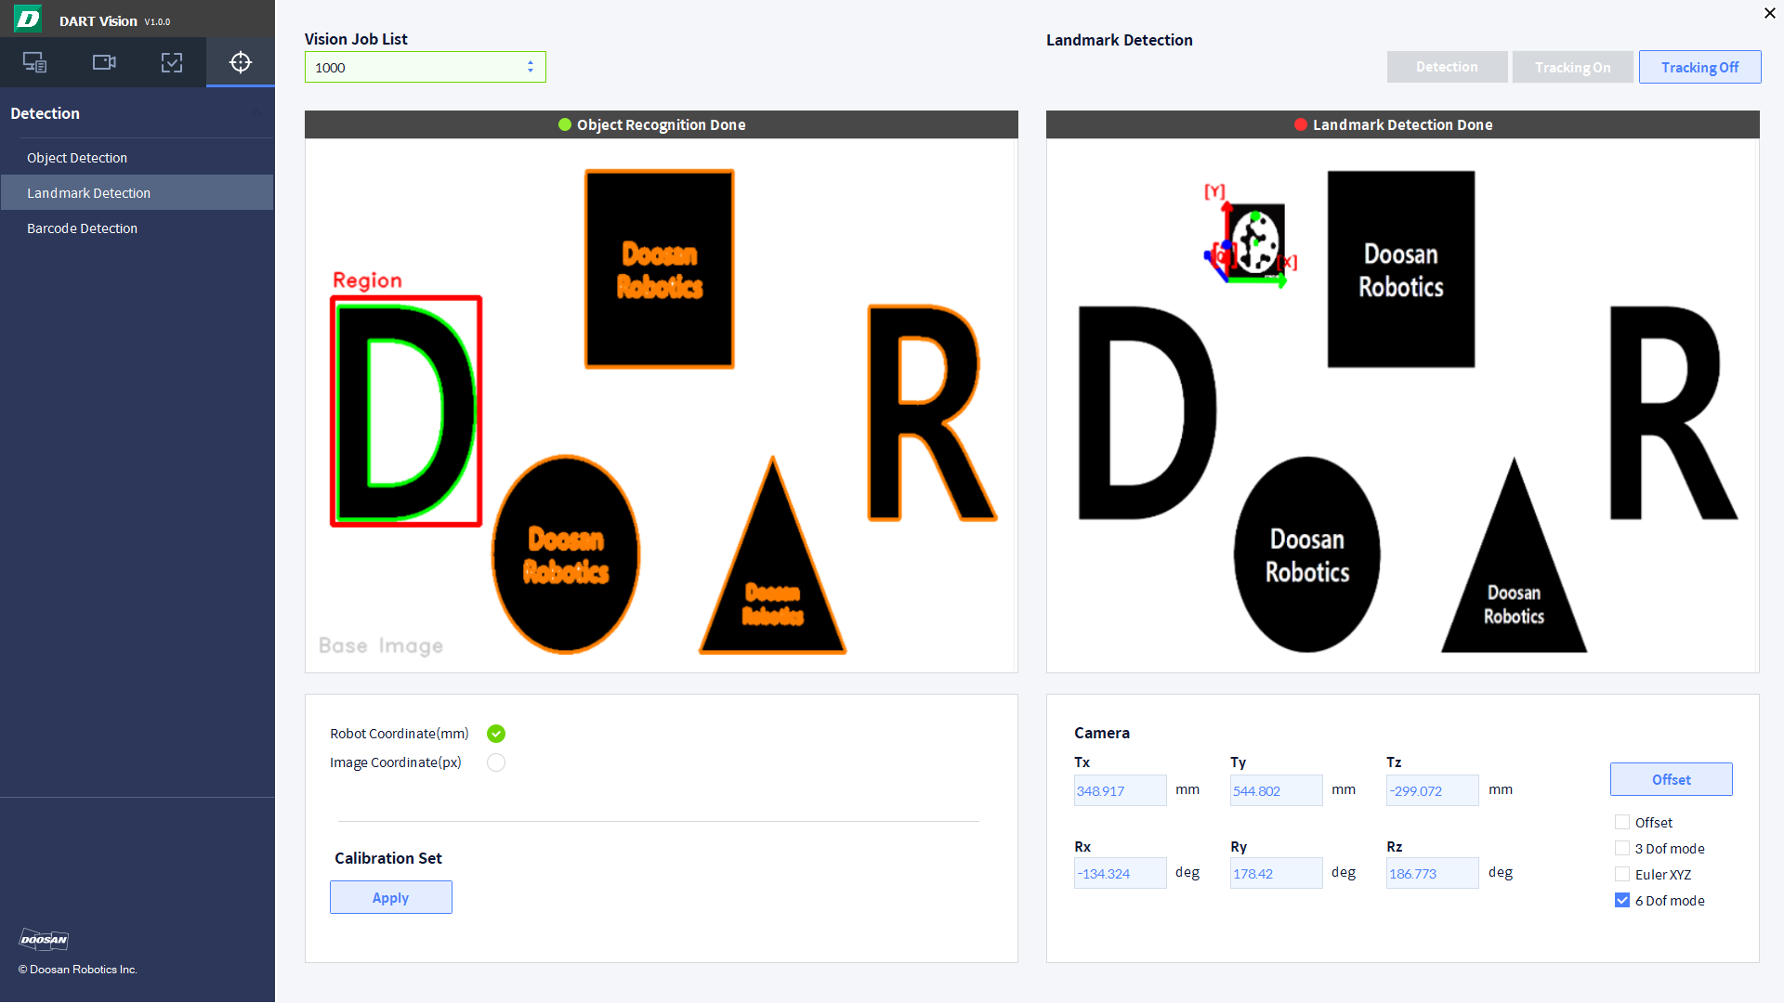Click the Object Recognition green status dot
1784x1003 pixels.
coord(562,124)
